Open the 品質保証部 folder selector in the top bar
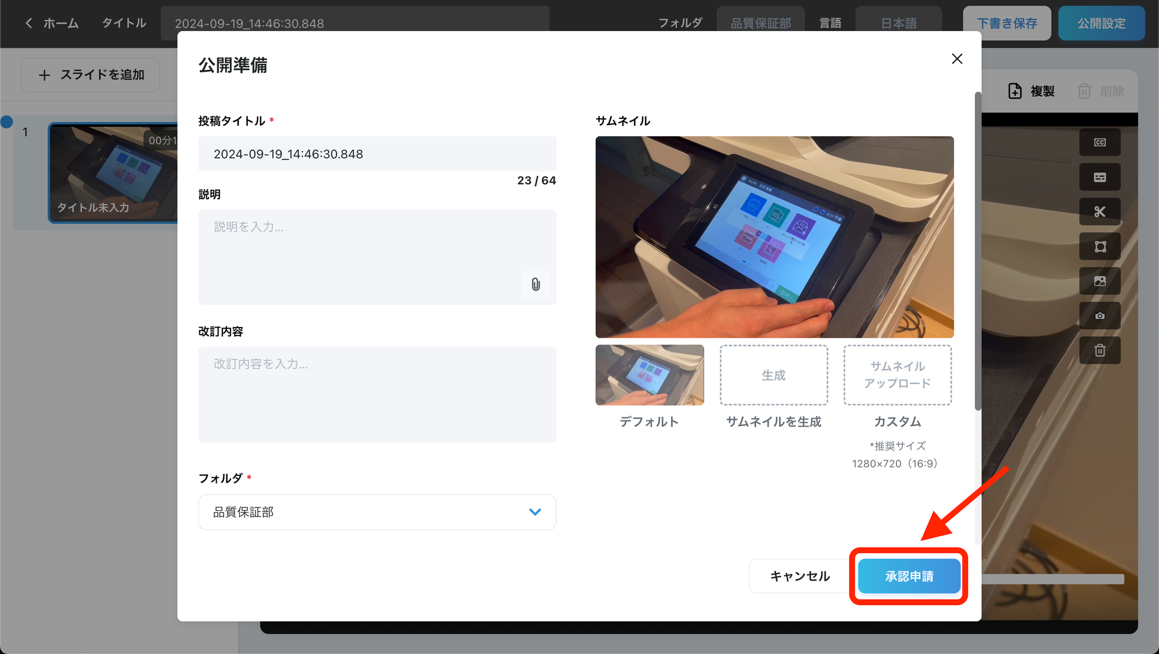 point(761,23)
